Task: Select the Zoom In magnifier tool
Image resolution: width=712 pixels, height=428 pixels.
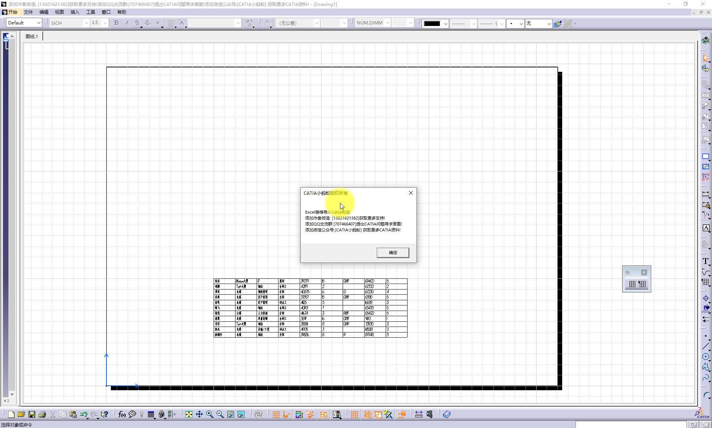Action: click(x=210, y=414)
